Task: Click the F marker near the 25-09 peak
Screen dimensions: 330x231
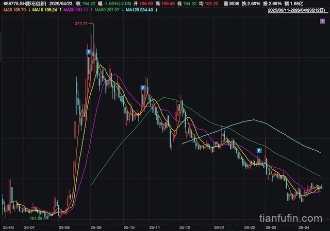Action: pos(89,52)
